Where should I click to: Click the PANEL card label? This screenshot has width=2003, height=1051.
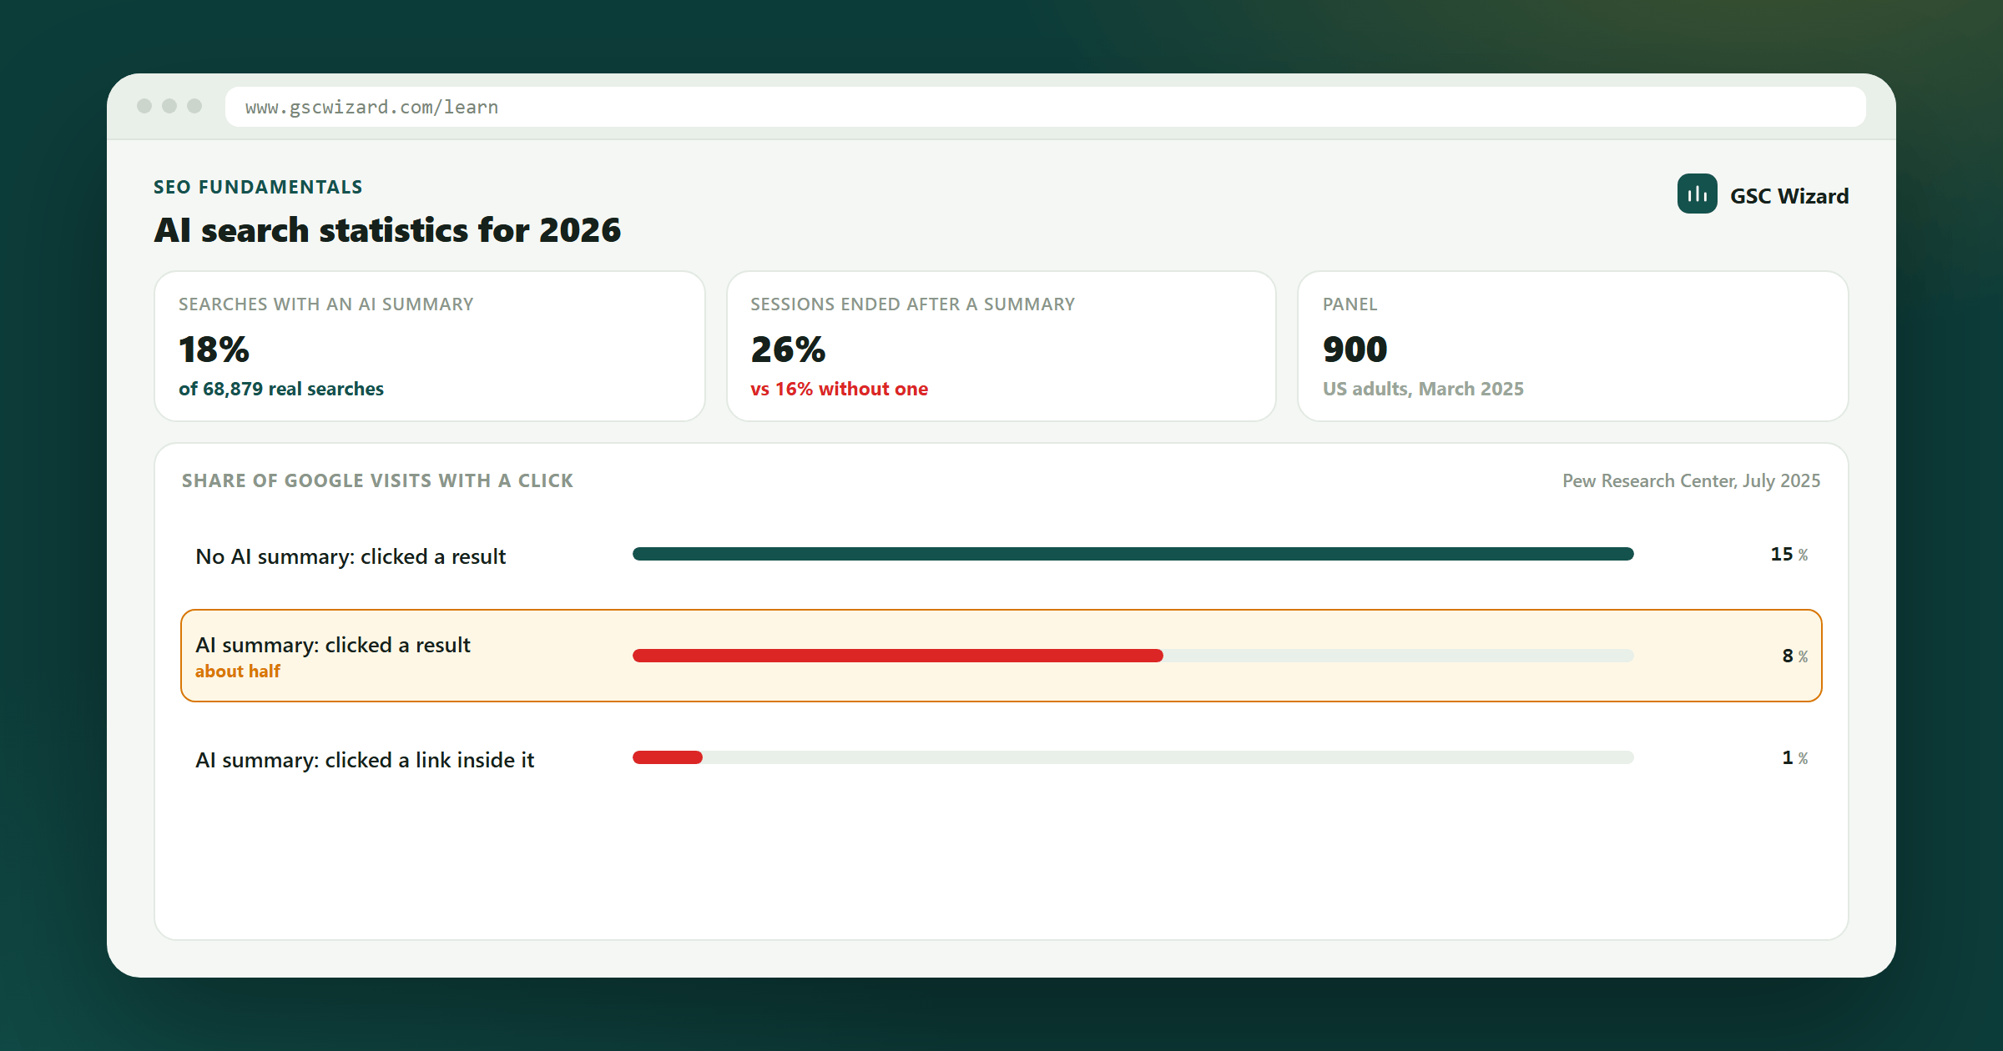pos(1350,304)
